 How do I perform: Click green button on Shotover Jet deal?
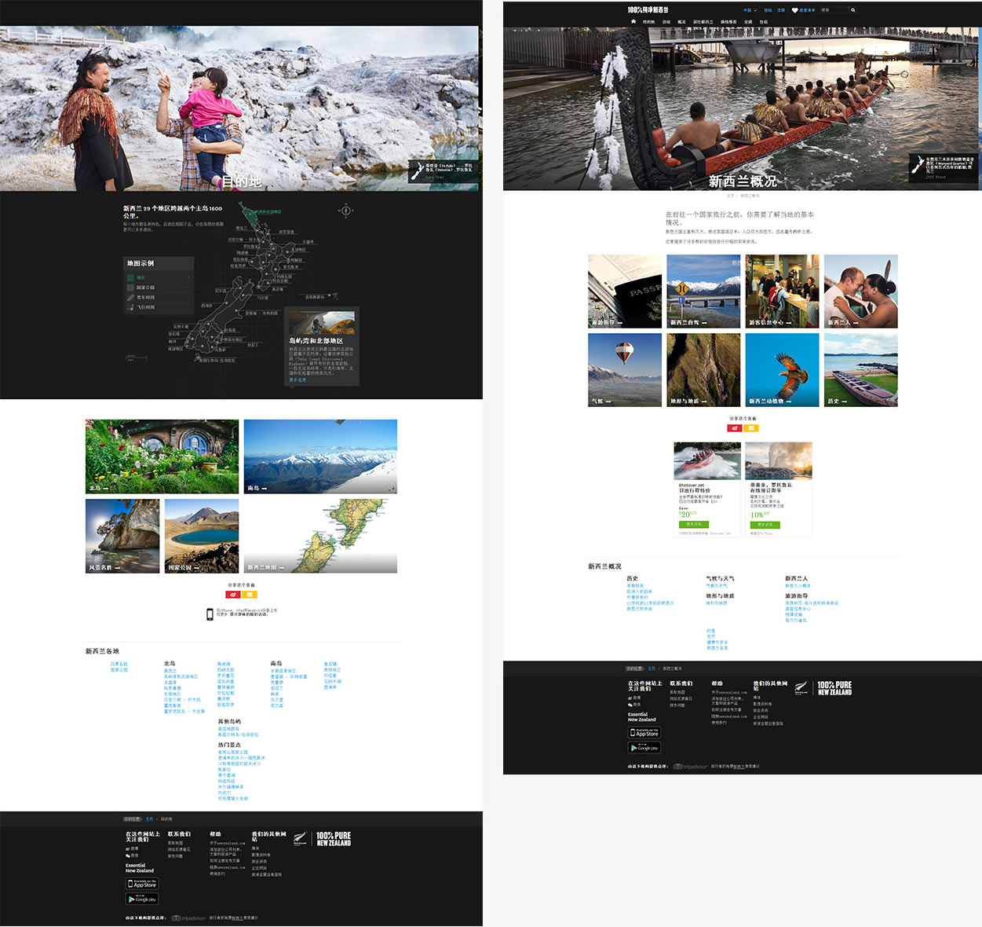point(694,524)
